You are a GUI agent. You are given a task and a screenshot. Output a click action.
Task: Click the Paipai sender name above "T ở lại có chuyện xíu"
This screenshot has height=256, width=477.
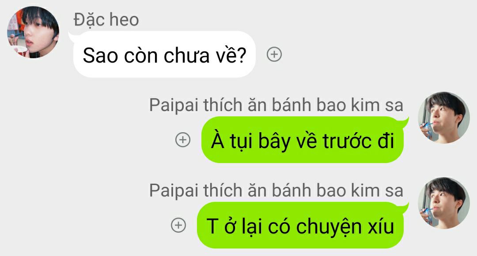pos(276,191)
